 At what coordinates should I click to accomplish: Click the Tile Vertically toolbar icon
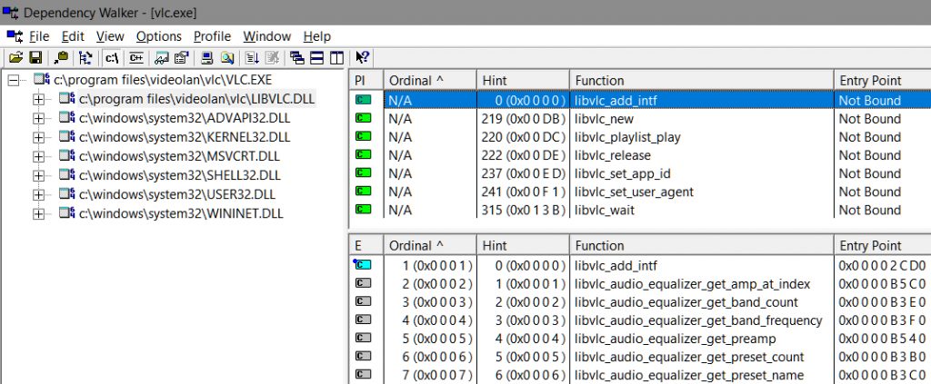tap(336, 57)
